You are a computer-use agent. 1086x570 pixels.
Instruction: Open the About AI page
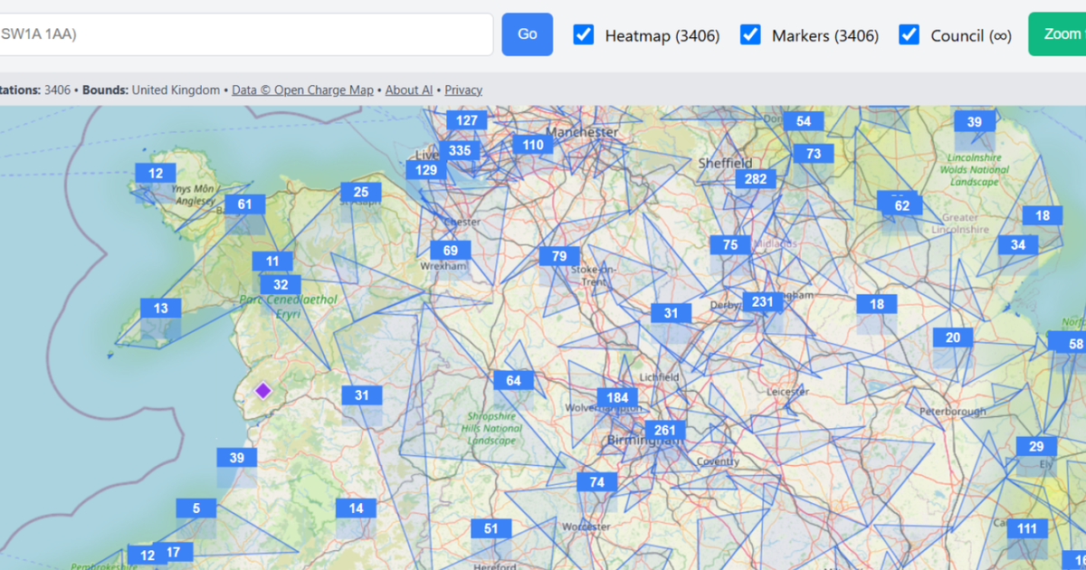click(408, 90)
